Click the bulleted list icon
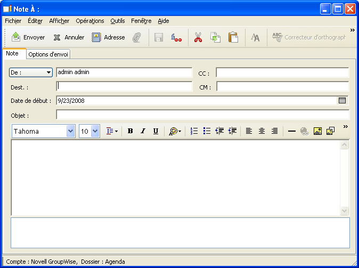The image size is (359, 268). [207, 131]
